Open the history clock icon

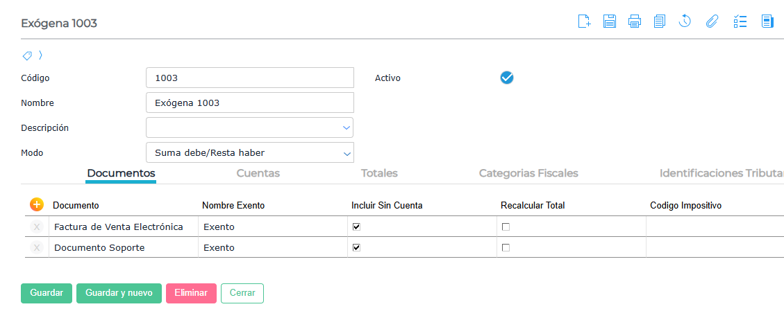685,21
